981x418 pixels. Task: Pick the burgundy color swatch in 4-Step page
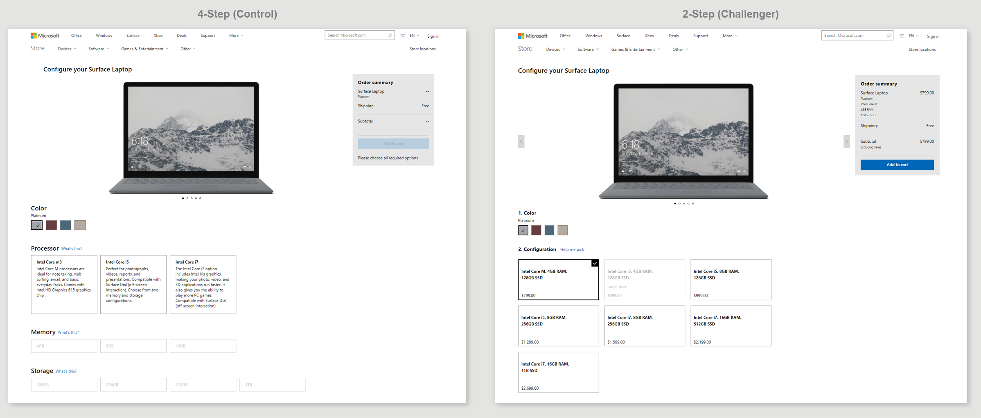51,225
